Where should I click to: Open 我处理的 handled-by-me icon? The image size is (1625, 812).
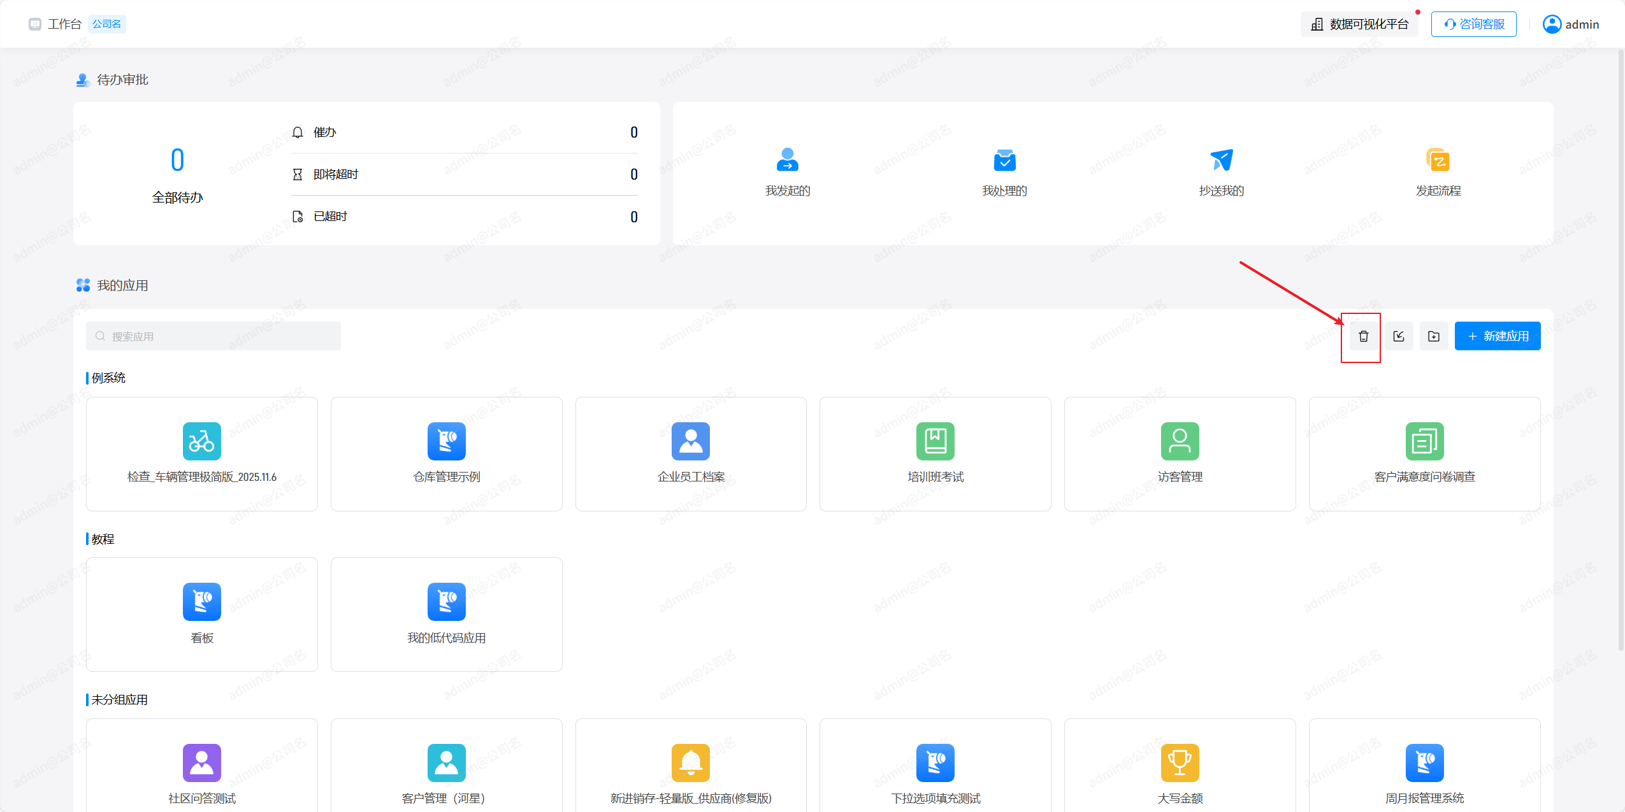1004,160
